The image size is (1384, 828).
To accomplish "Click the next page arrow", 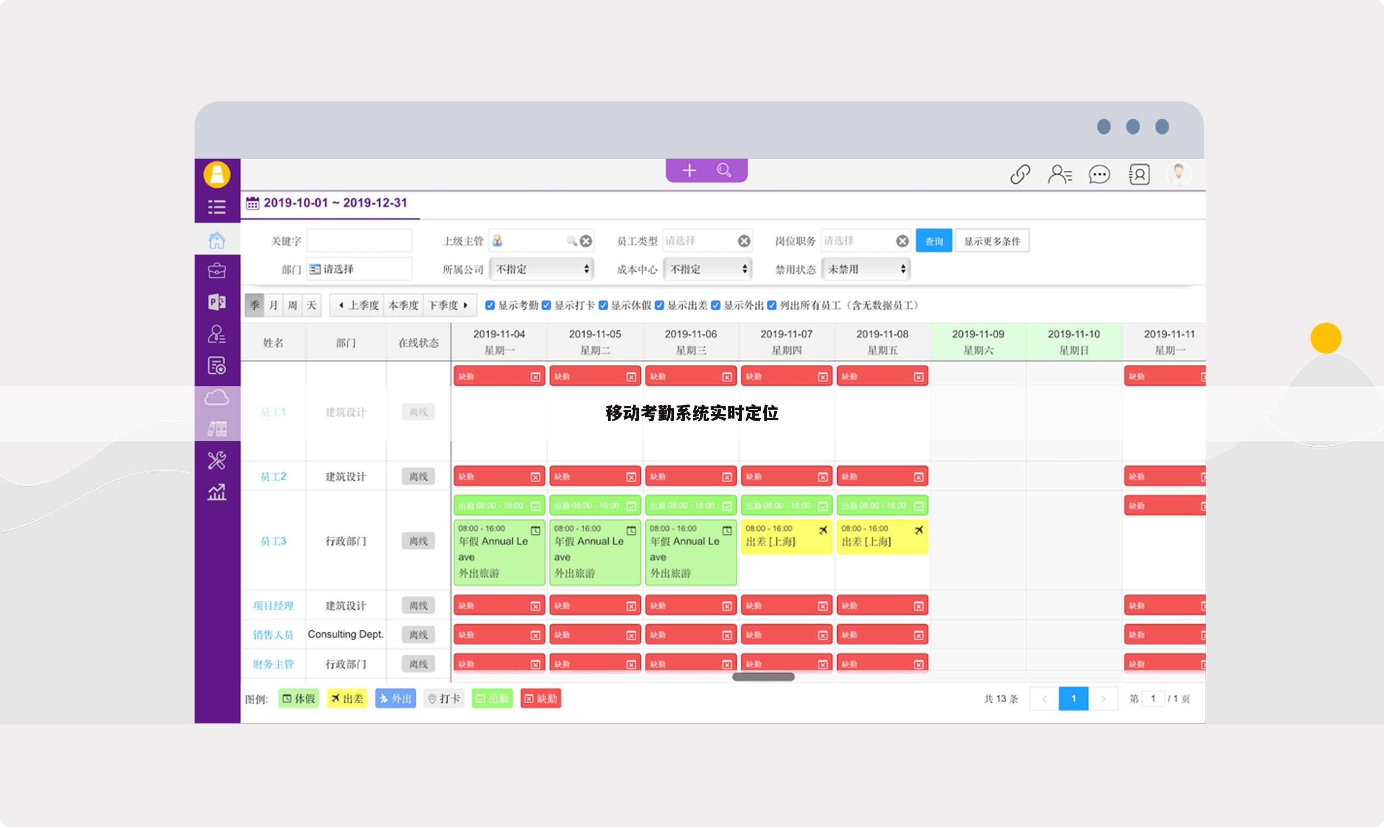I will pos(1103,698).
